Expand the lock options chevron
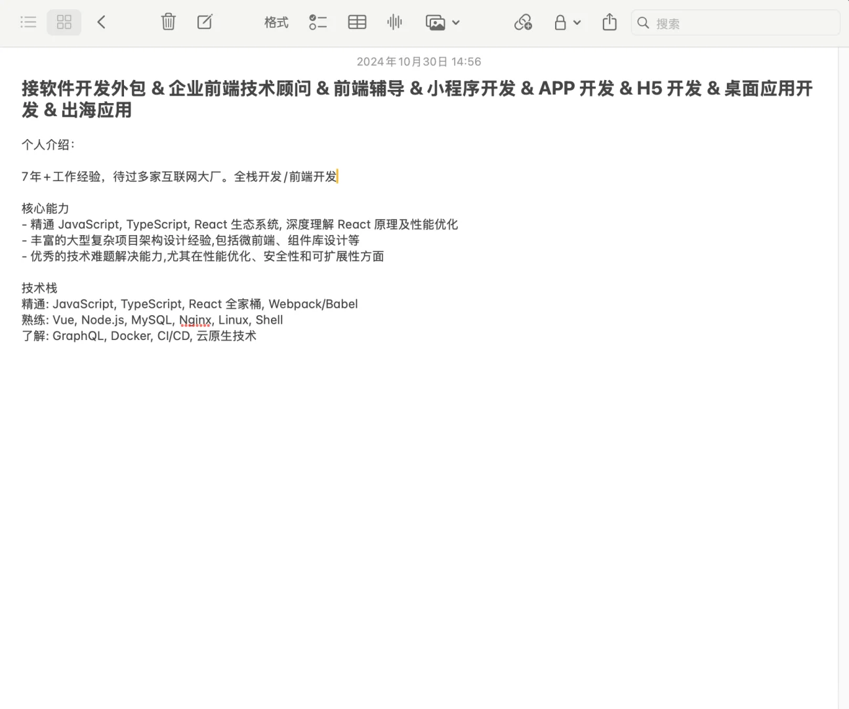 pos(577,22)
